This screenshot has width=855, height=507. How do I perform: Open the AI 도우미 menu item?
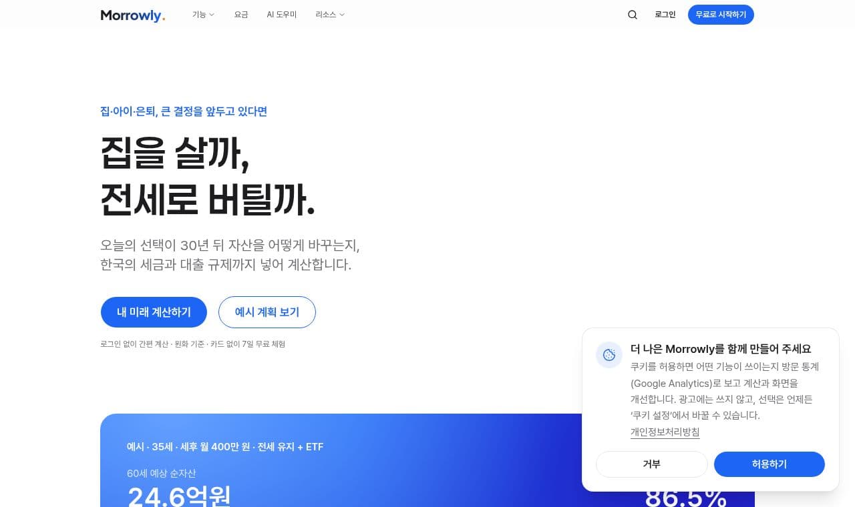[x=282, y=15]
